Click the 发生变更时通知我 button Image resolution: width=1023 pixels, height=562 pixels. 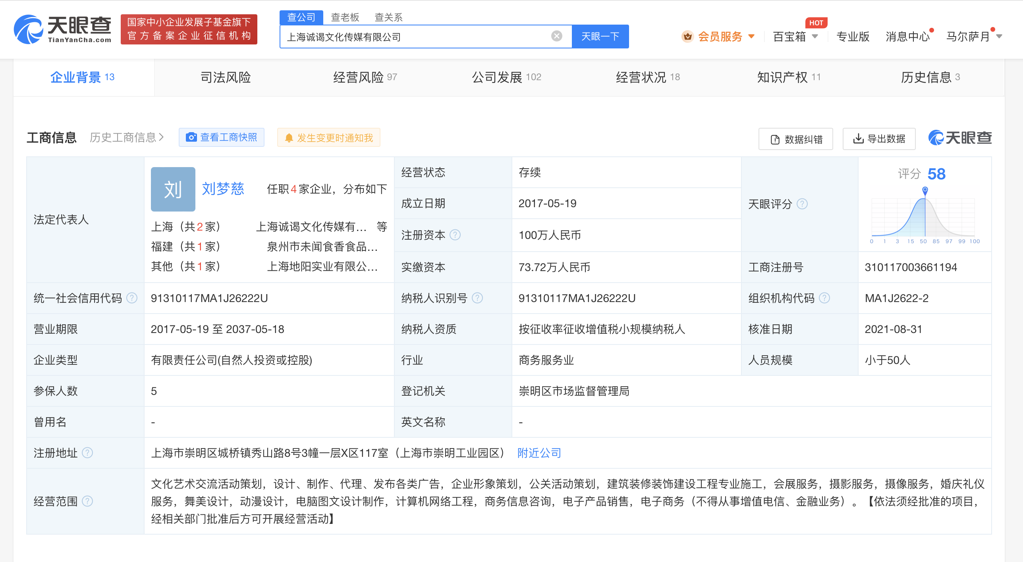pos(329,138)
